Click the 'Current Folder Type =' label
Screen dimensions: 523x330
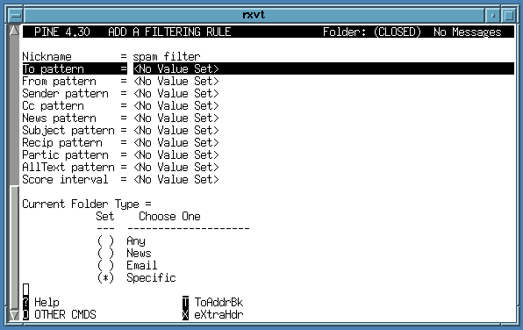click(87, 204)
